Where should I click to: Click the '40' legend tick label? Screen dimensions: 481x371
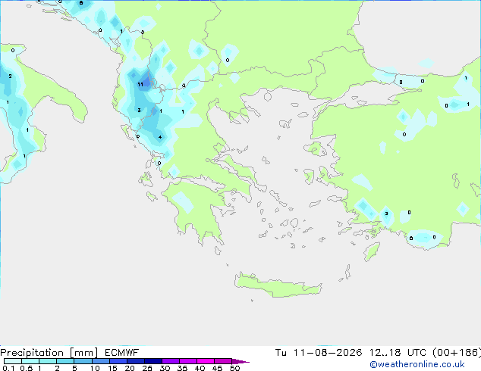pos(200,368)
